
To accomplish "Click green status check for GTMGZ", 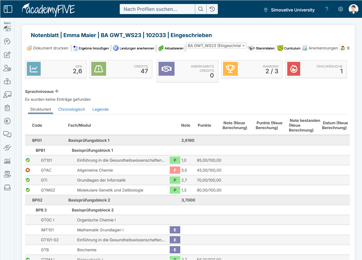I will 28,190.
